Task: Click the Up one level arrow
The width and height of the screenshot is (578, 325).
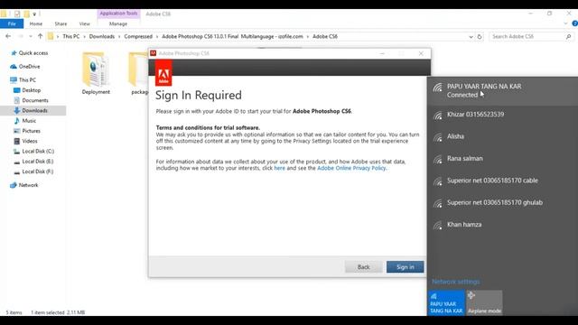Action: (x=40, y=36)
